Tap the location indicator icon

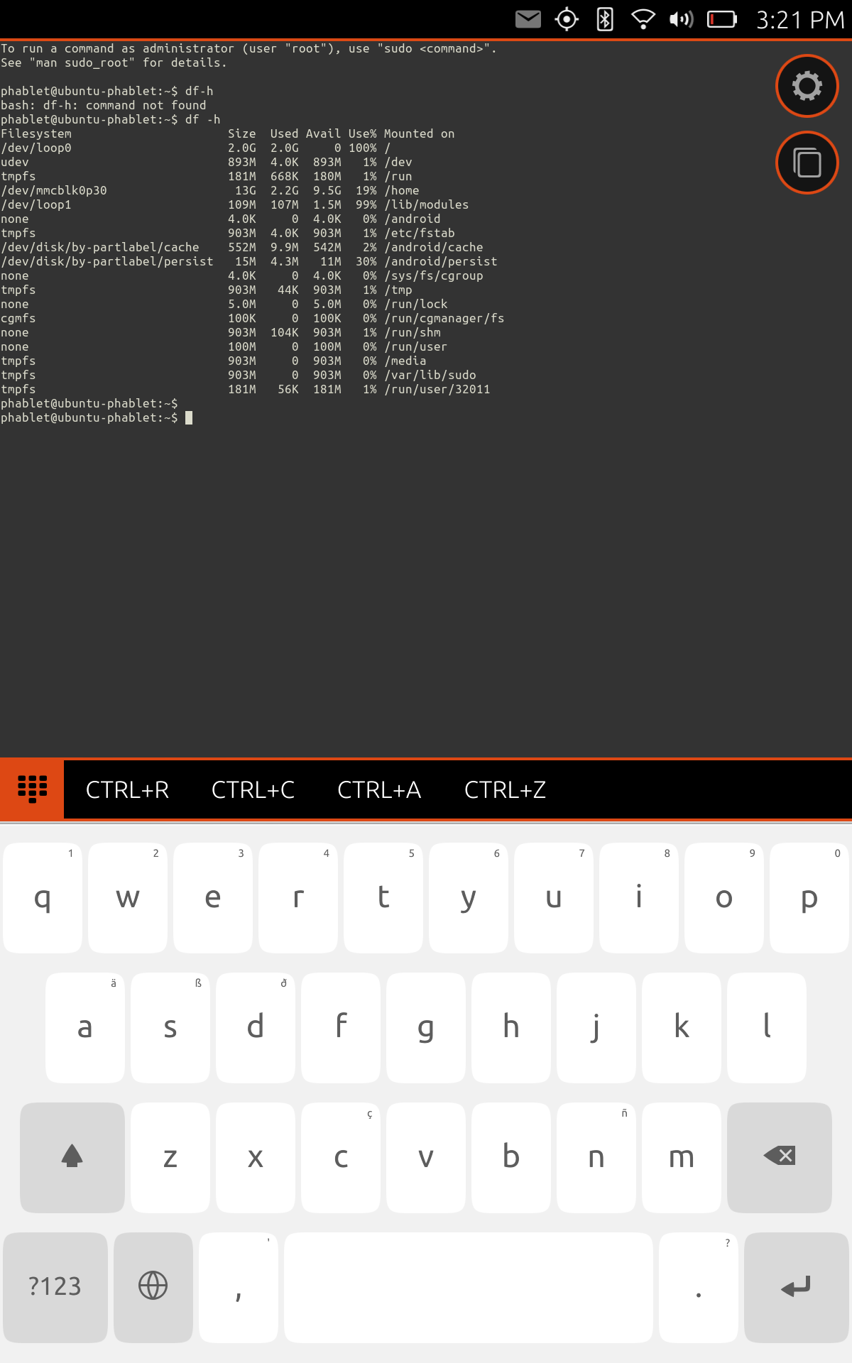[567, 19]
